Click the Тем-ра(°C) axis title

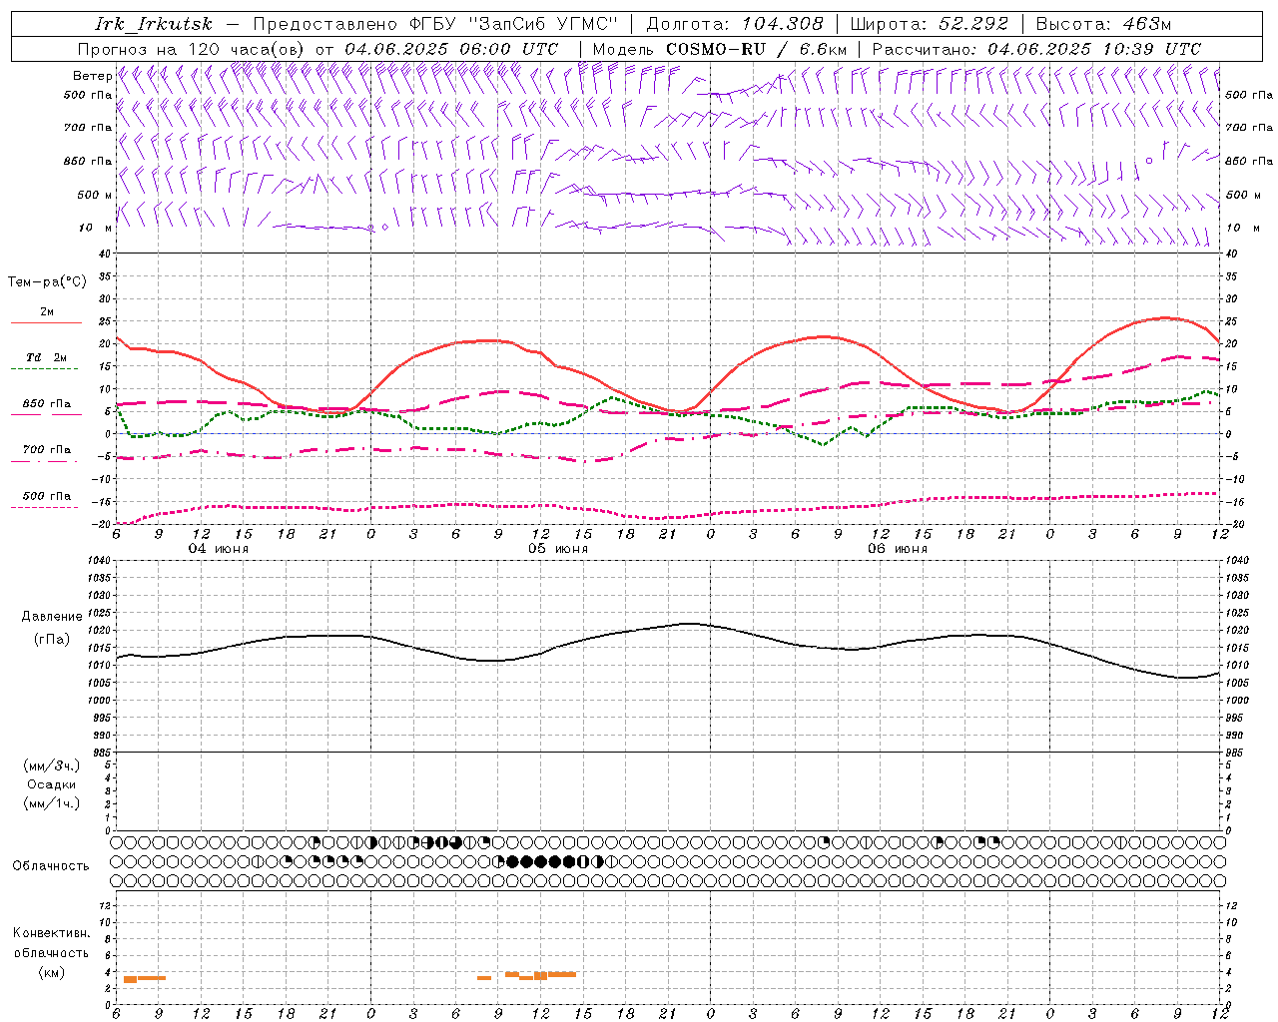(47, 282)
